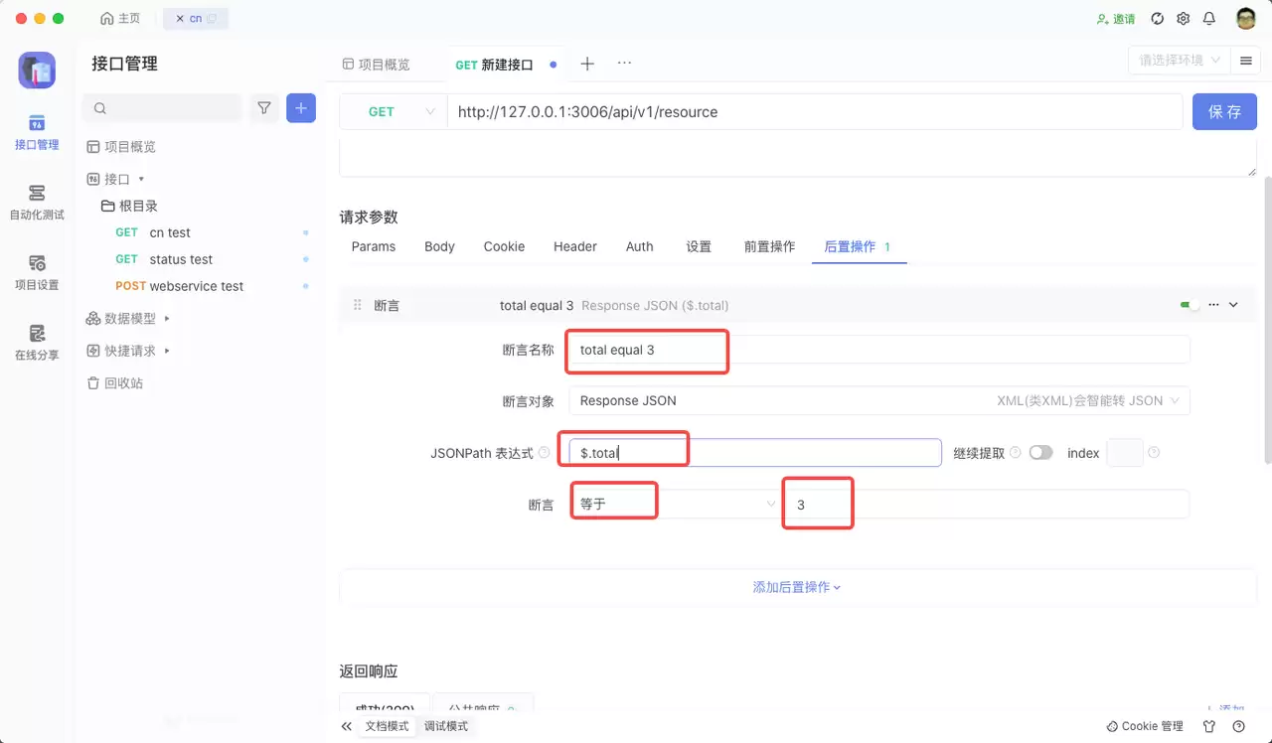Click the 邀请 invite button

pos(1116,19)
